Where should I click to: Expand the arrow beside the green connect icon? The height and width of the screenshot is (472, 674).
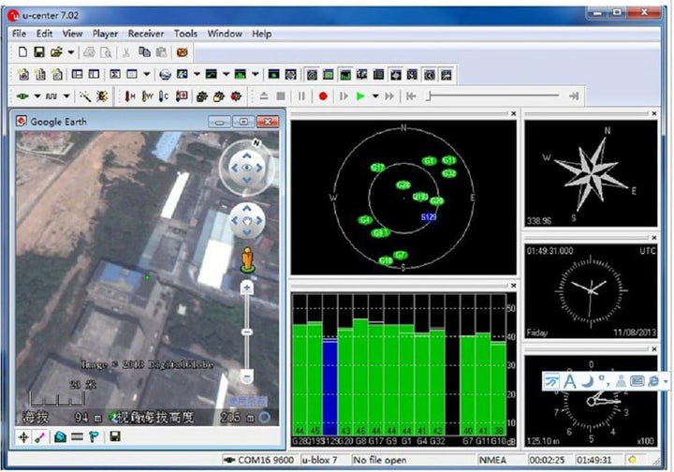(37, 96)
